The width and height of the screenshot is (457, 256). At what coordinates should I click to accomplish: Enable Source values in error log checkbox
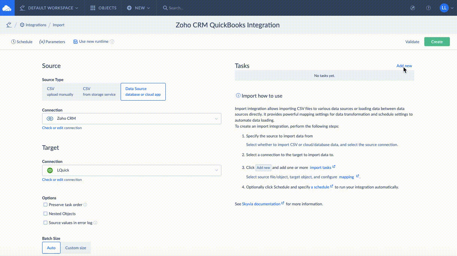[x=45, y=223]
